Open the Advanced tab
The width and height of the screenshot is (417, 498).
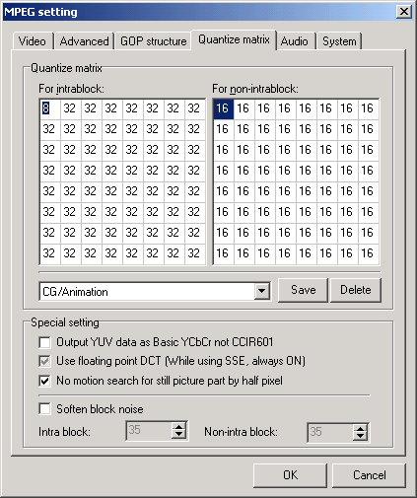(x=84, y=41)
